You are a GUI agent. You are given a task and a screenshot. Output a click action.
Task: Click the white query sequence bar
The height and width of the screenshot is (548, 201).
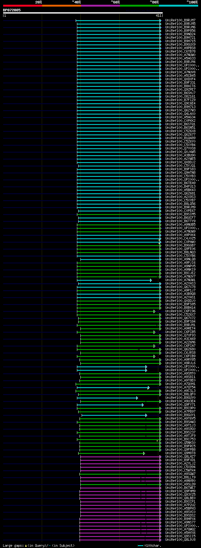click(x=83, y=13)
